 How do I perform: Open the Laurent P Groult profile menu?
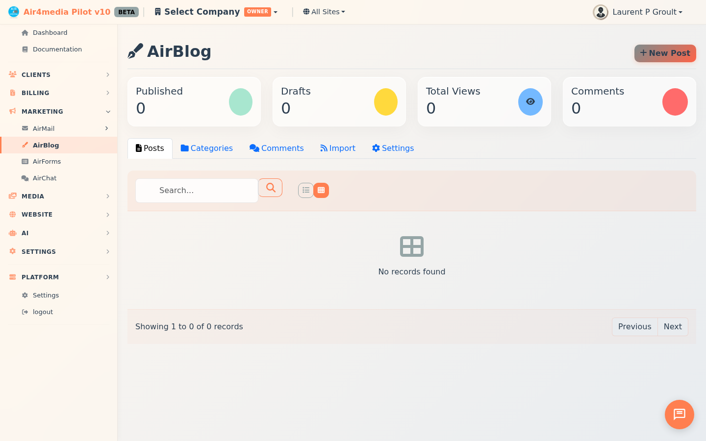point(637,12)
